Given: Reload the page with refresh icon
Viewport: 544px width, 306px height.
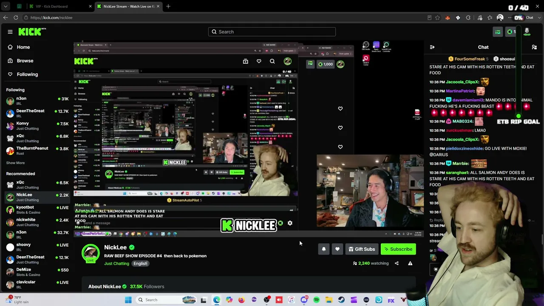Looking at the screenshot, I should tap(16, 18).
